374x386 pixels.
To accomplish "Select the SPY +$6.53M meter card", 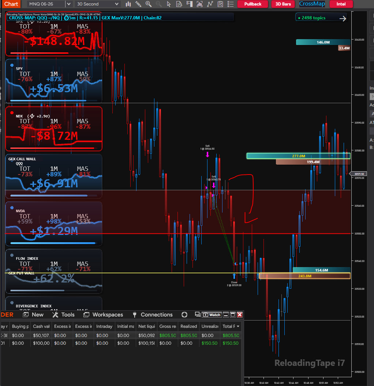I will coord(54,81).
